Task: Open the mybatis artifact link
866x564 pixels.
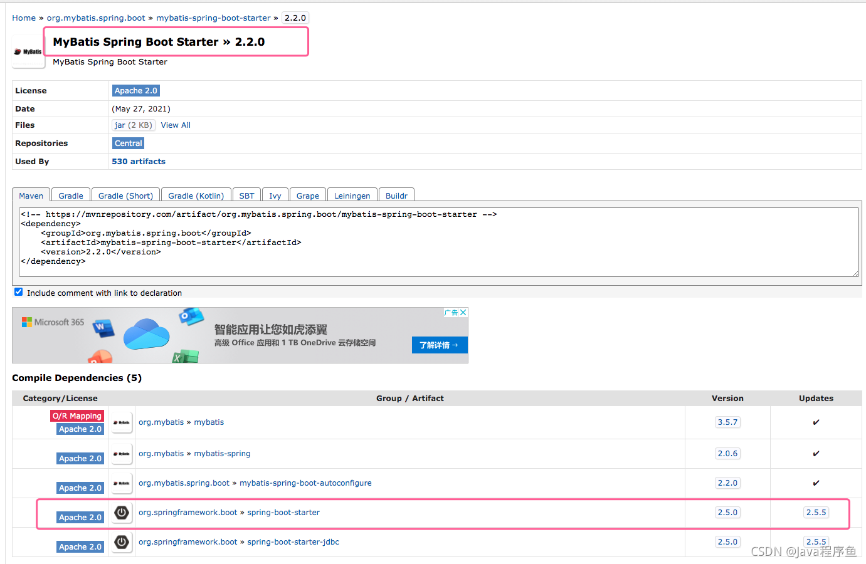Action: click(209, 422)
